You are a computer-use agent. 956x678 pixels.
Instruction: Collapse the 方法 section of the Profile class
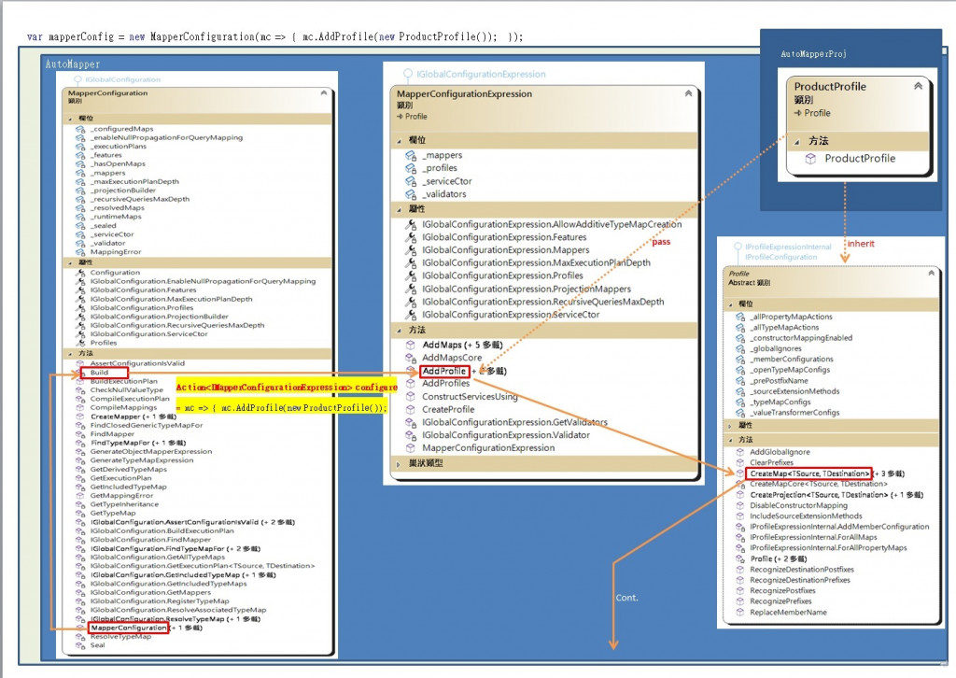click(730, 440)
